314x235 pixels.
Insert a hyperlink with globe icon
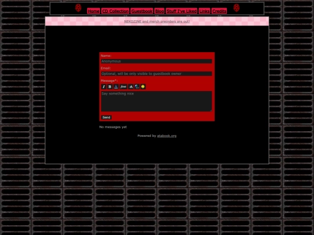tap(137, 86)
